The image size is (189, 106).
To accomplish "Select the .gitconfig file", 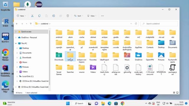I will point(127,69).
